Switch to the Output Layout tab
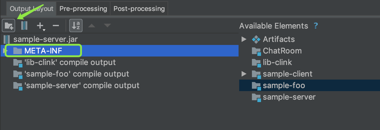The width and height of the screenshot is (380, 130). coord(32,9)
